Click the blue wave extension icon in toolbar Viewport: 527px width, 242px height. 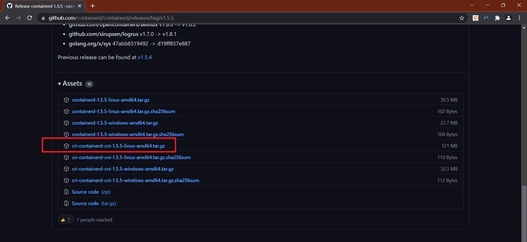point(486,18)
